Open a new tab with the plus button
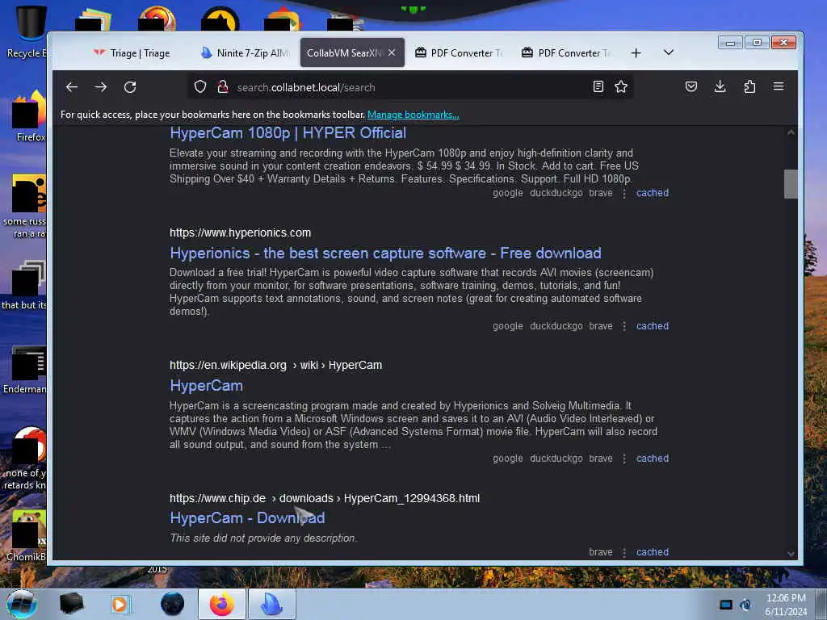The image size is (827, 620). click(636, 52)
